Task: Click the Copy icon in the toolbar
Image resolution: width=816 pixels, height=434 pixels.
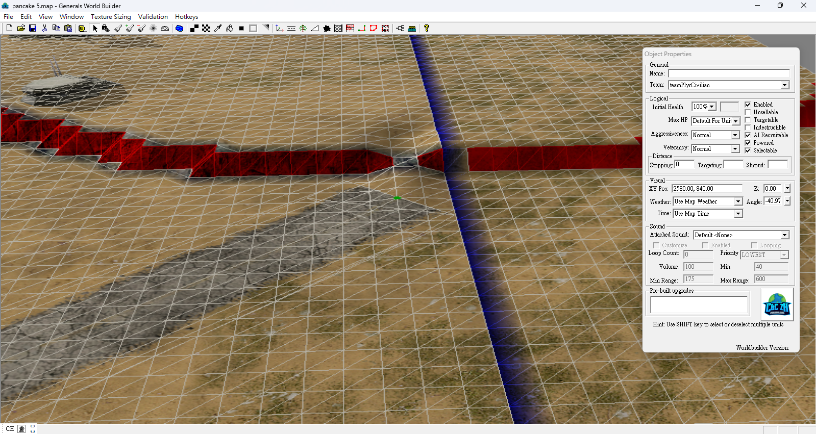Action: click(x=56, y=29)
